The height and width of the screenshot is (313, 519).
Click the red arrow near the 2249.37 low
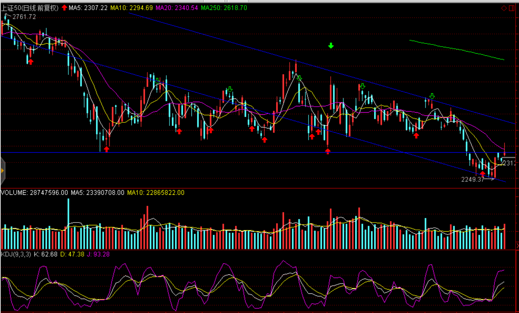pos(483,173)
